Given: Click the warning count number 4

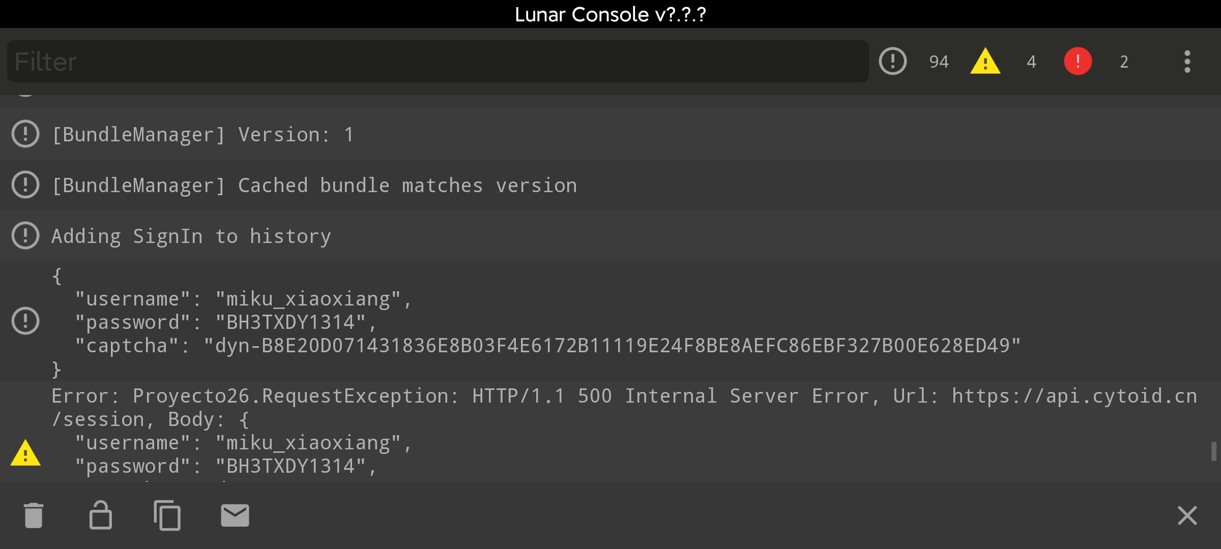Looking at the screenshot, I should pos(1031,62).
